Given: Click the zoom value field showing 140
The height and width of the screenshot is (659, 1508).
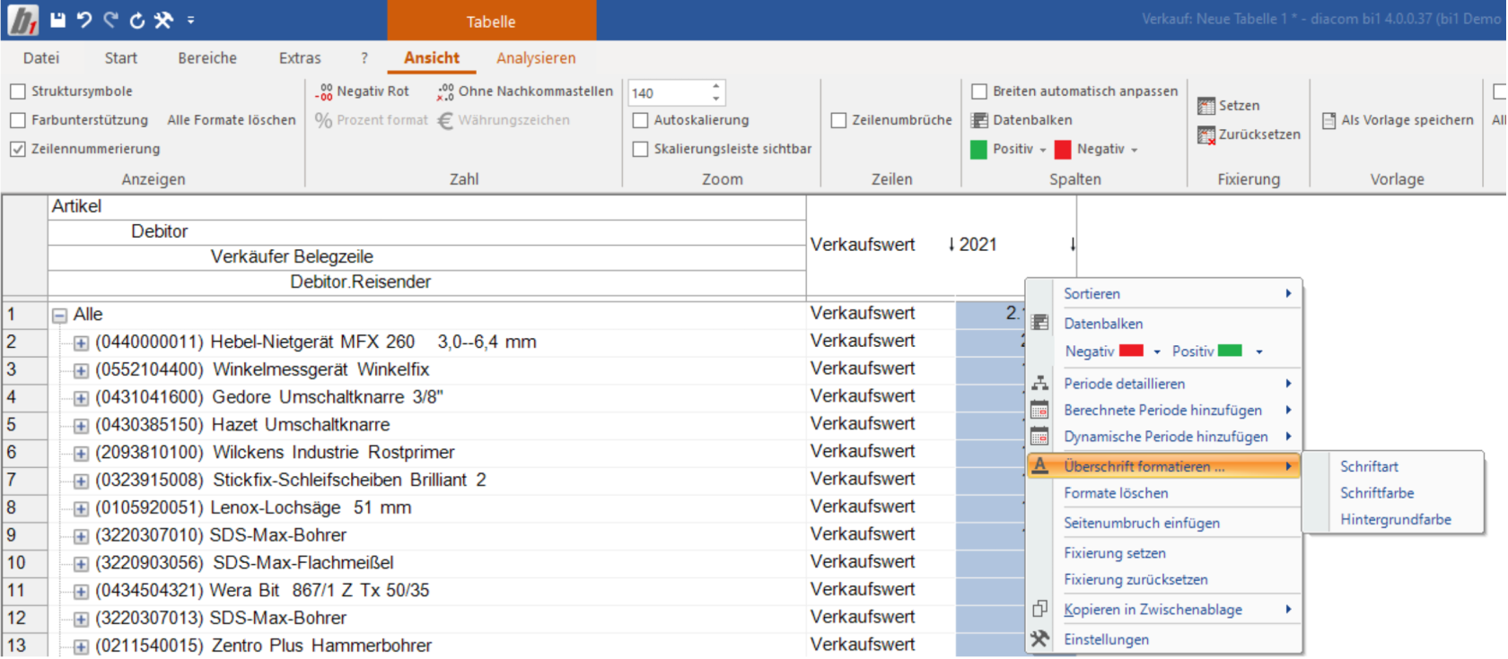Looking at the screenshot, I should (669, 92).
